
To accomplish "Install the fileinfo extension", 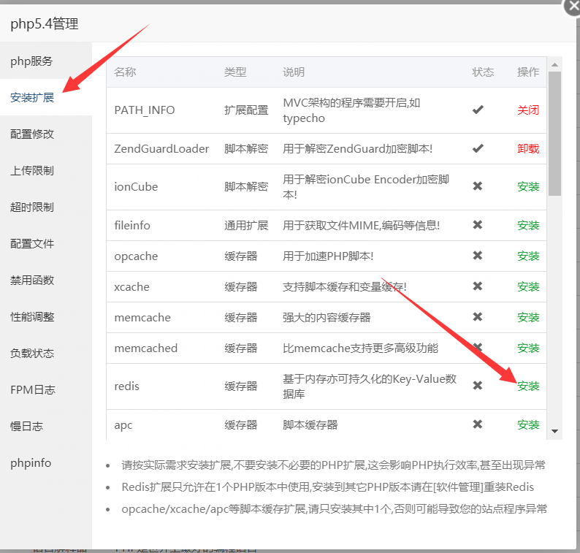I will pos(528,225).
